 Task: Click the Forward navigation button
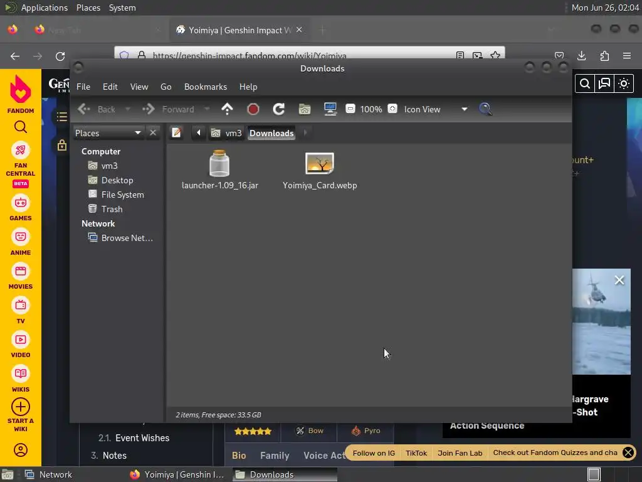coord(169,109)
